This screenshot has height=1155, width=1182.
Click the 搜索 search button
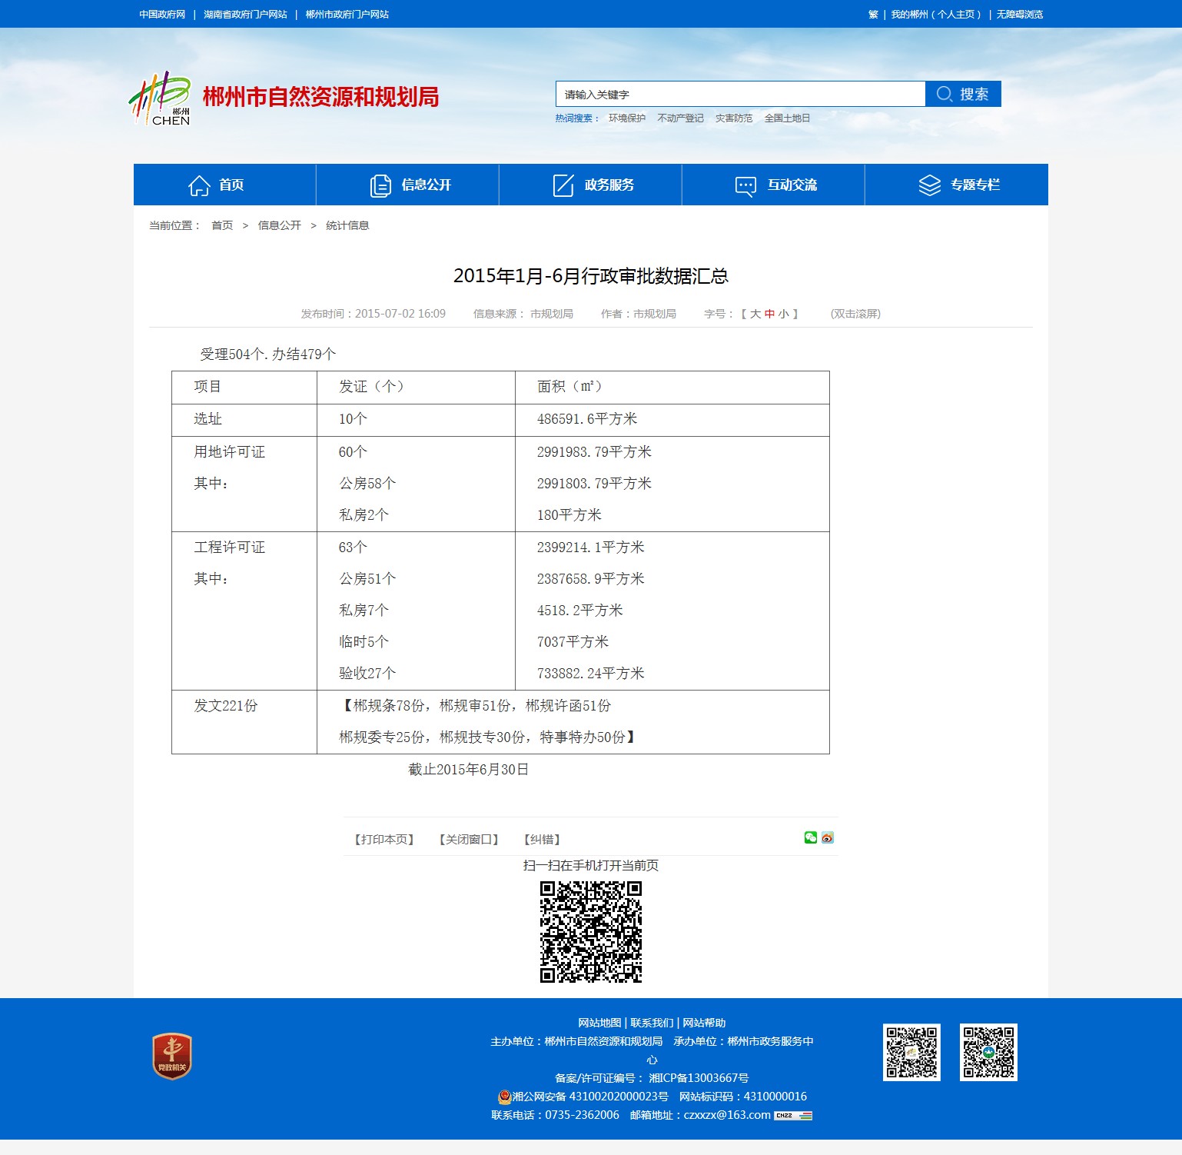click(x=963, y=94)
